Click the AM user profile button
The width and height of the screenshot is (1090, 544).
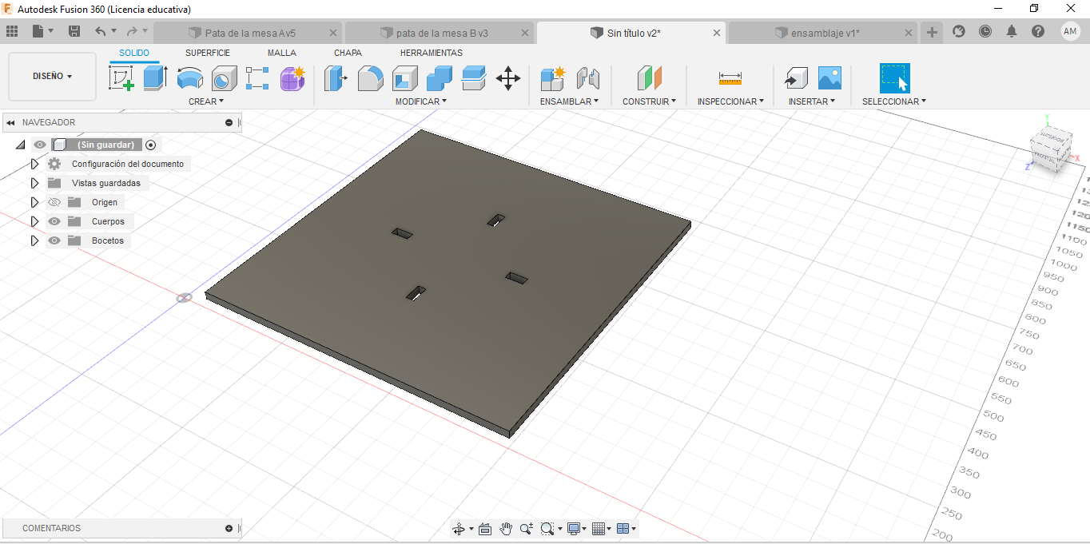1070,31
